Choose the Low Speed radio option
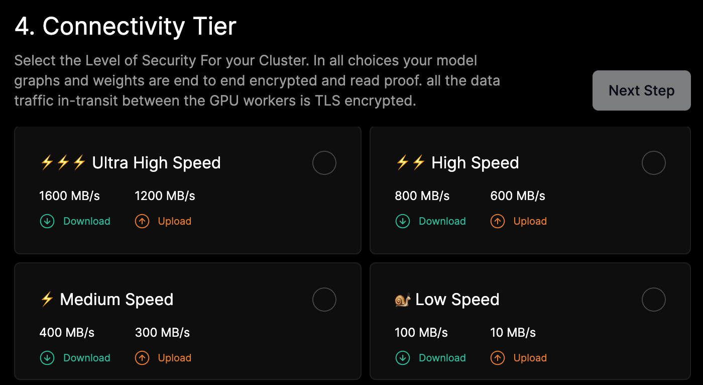The width and height of the screenshot is (703, 385). [x=654, y=300]
